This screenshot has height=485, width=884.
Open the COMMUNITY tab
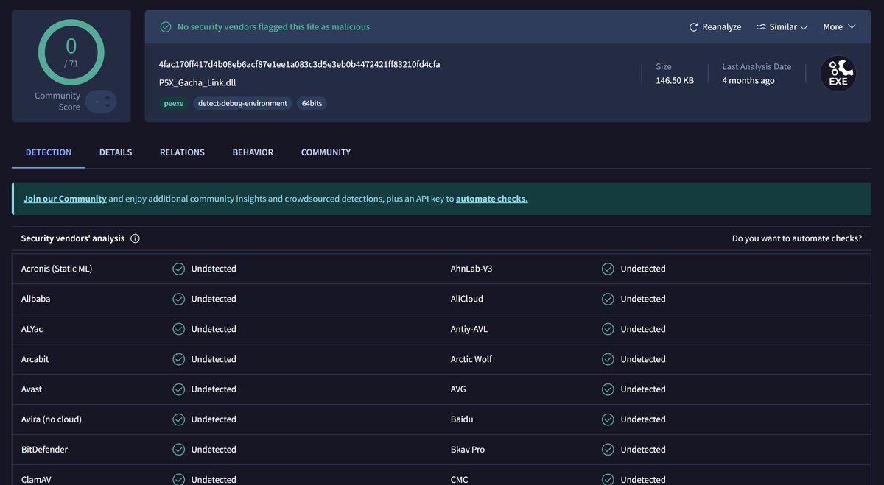(x=326, y=152)
